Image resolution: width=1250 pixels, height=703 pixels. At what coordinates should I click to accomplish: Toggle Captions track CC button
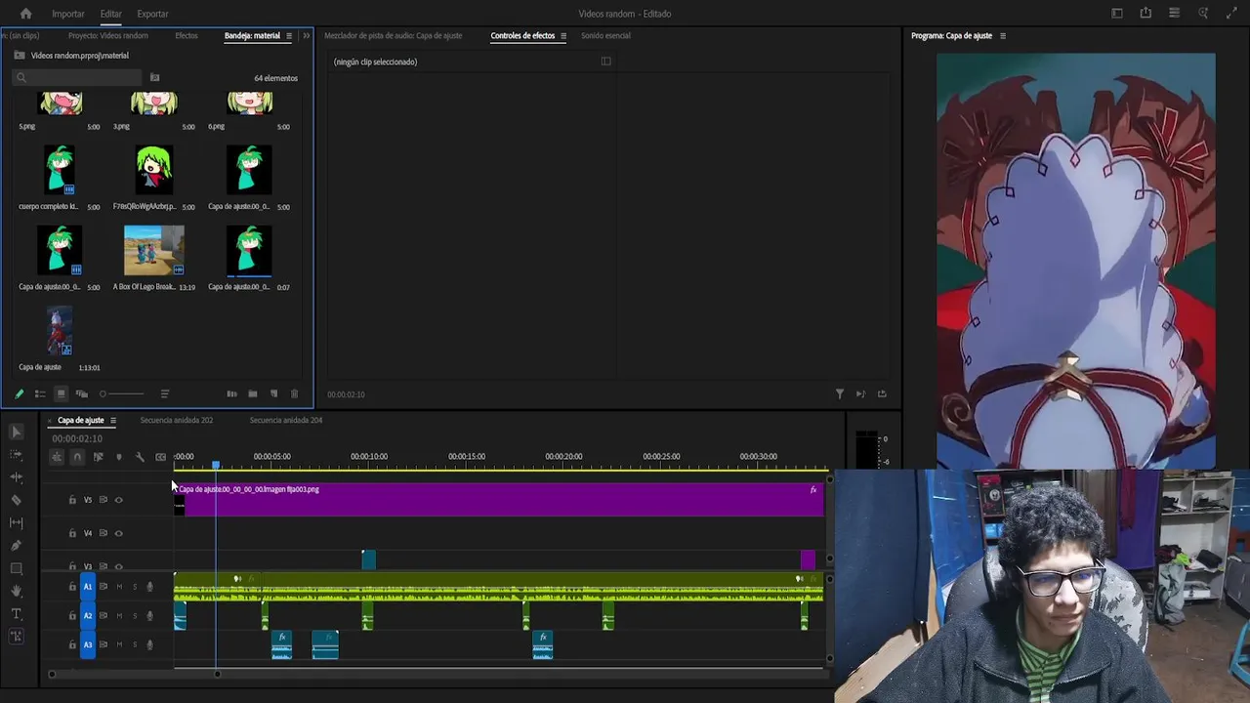(x=161, y=457)
